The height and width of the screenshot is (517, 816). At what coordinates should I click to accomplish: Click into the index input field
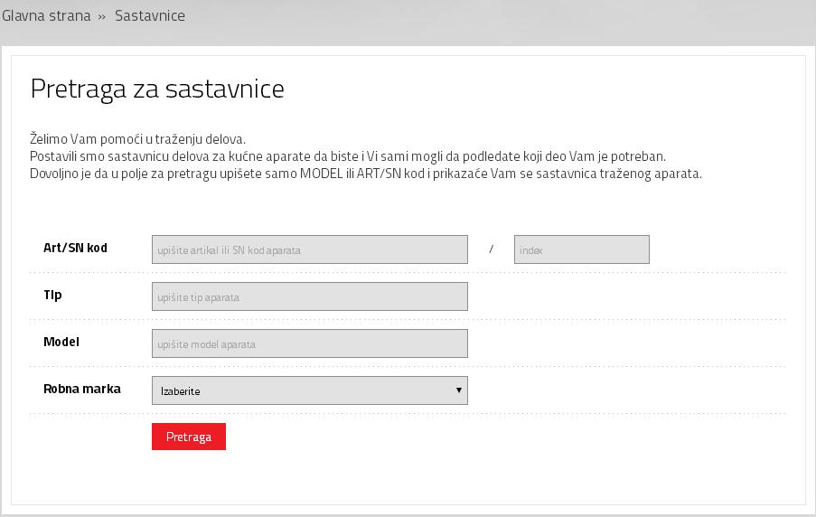pos(581,249)
